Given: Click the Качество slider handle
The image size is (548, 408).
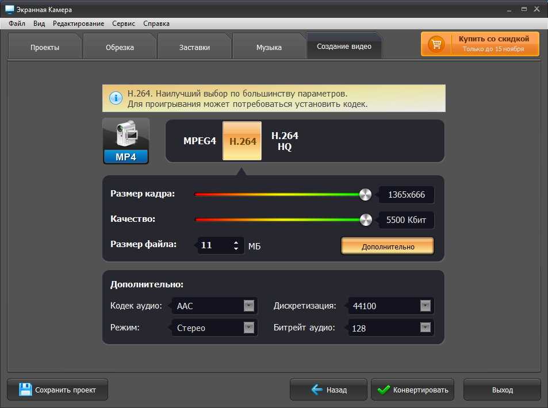Looking at the screenshot, I should (366, 220).
